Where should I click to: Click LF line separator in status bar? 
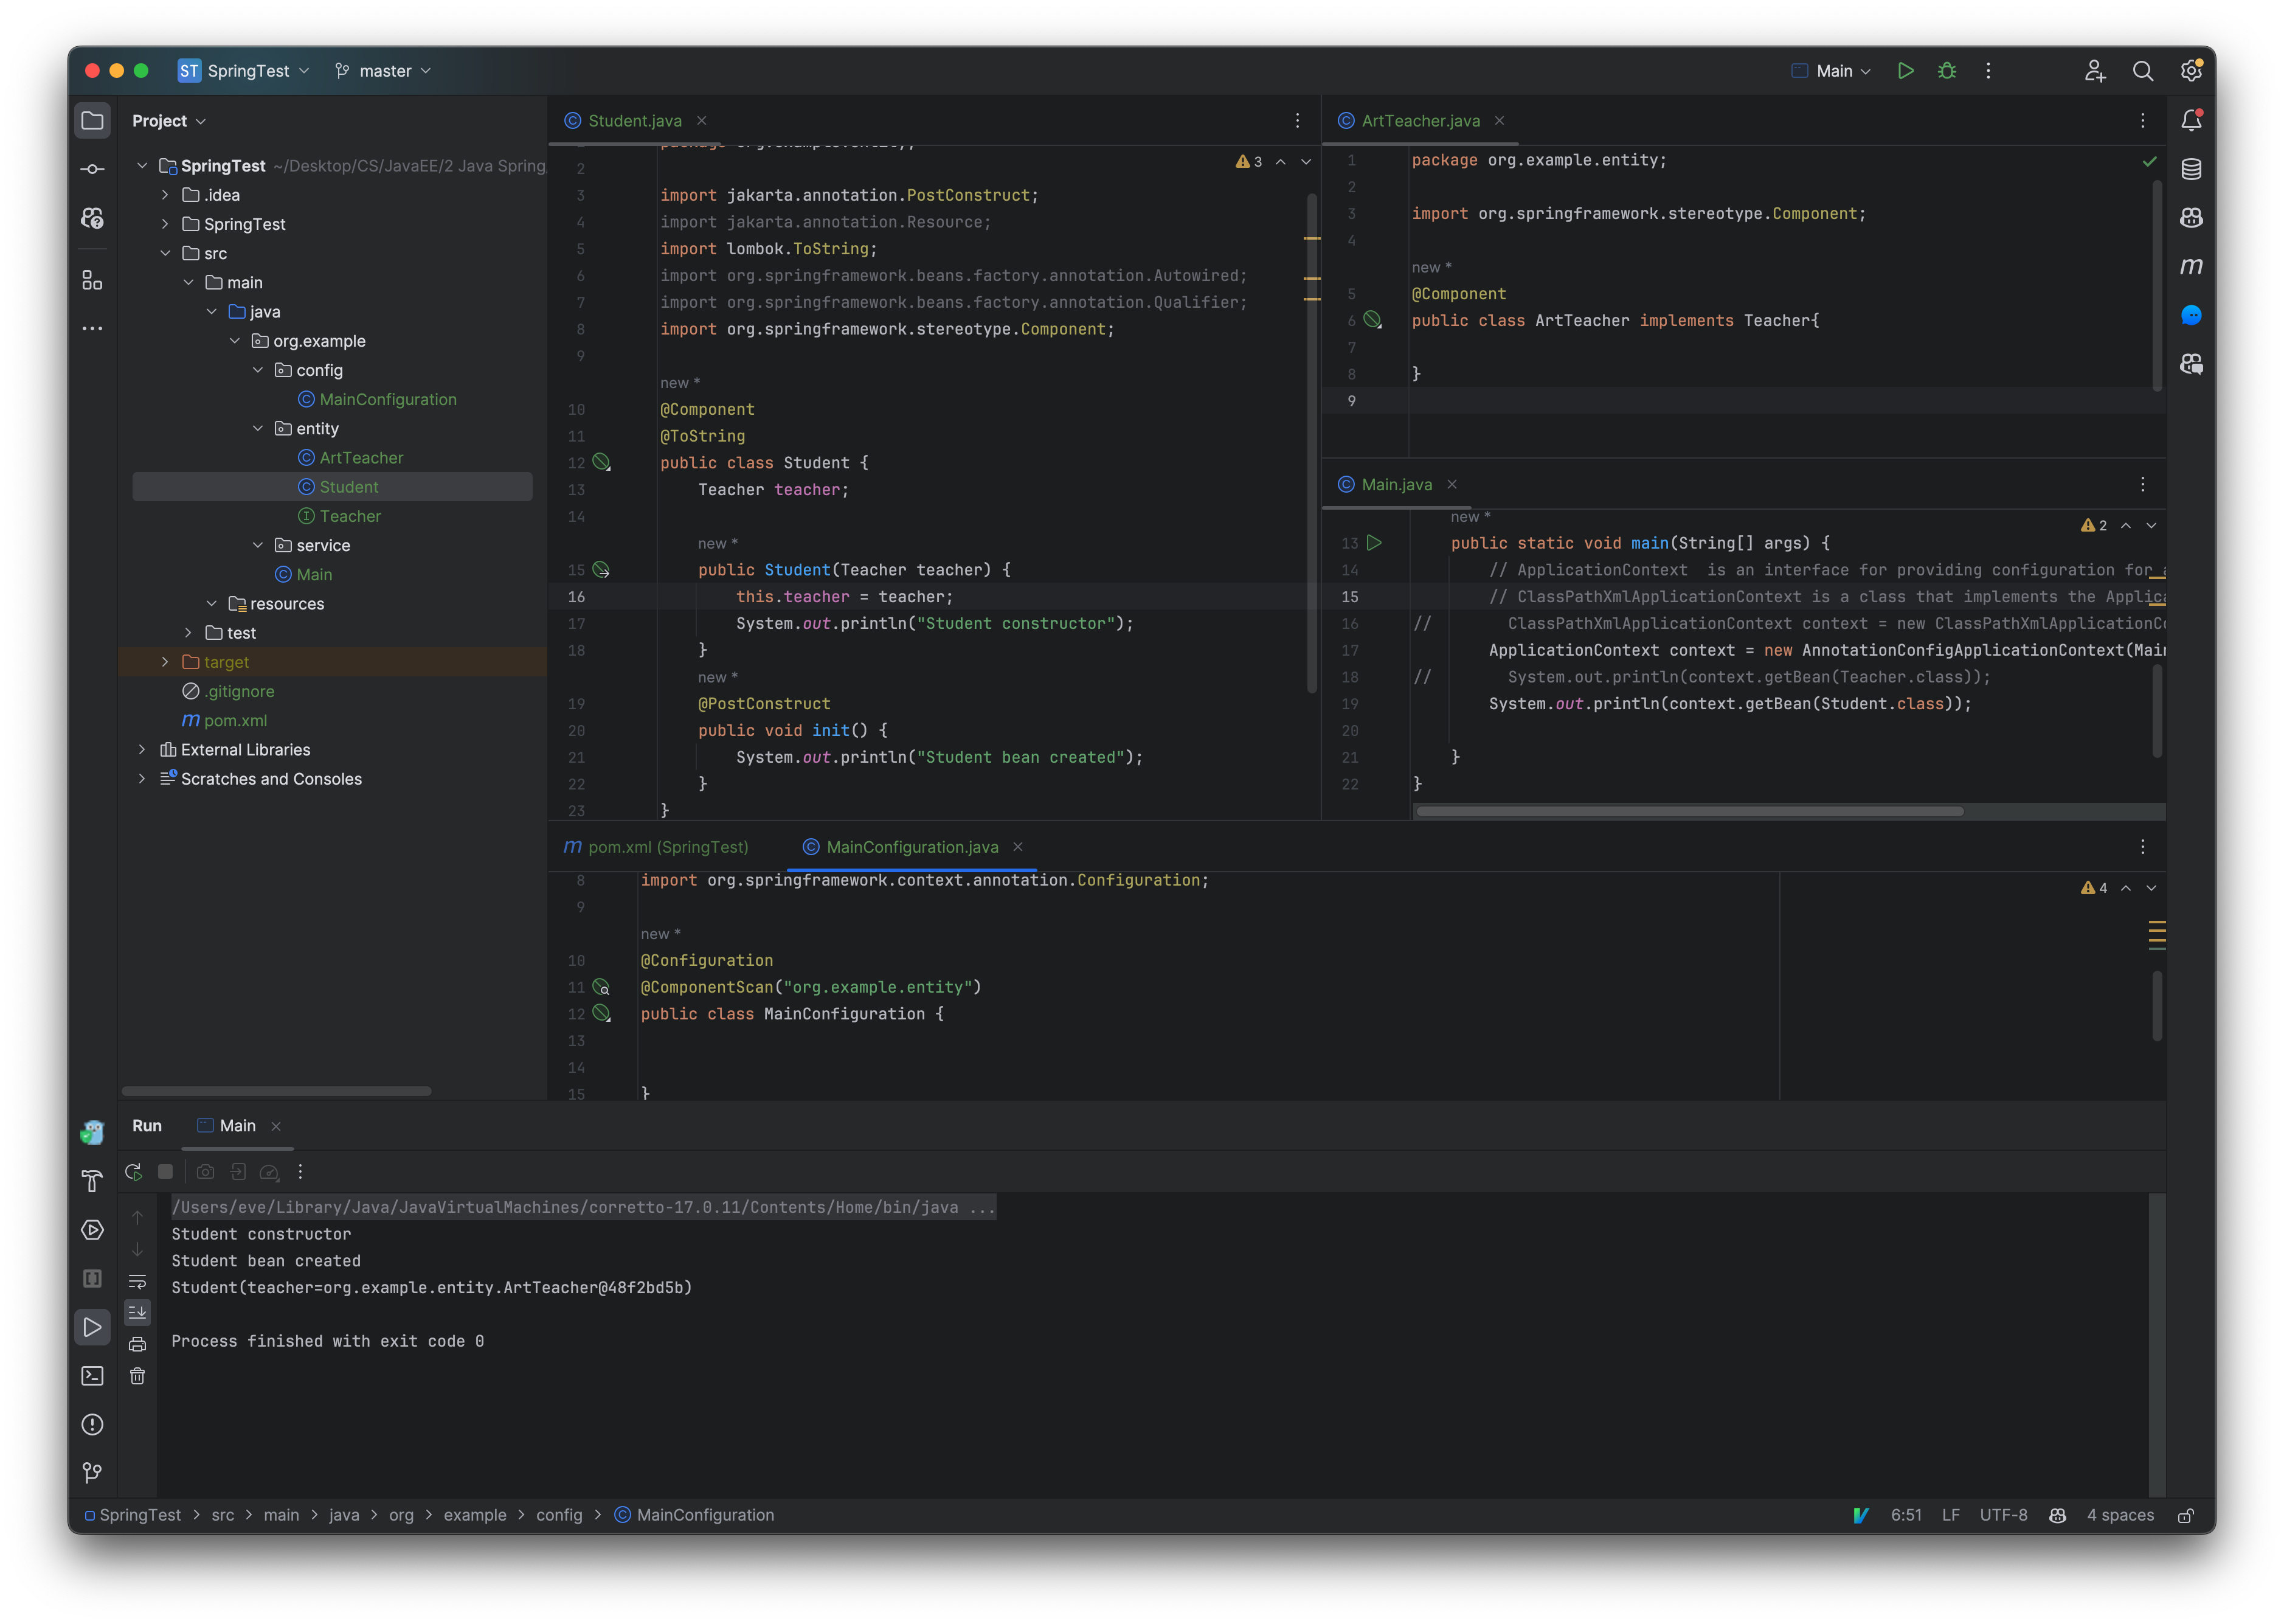pos(1950,1515)
